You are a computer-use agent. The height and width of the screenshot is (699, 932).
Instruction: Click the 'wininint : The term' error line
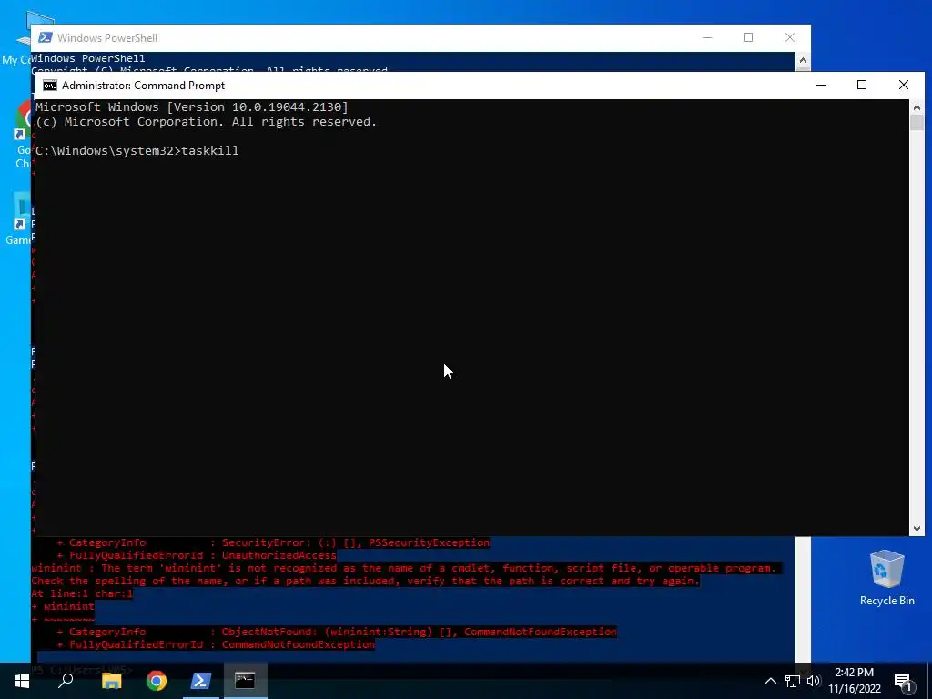tap(403, 568)
